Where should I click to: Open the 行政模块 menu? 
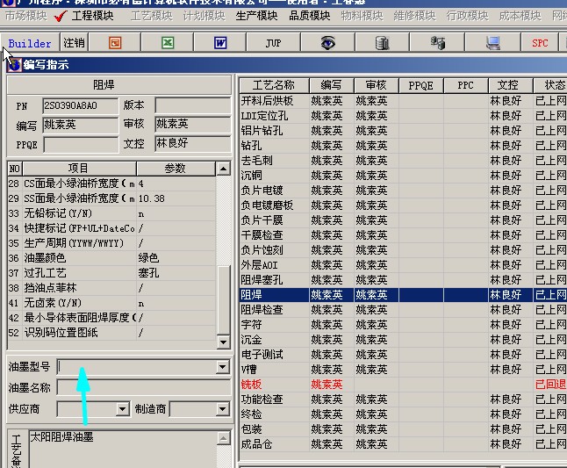pyautogui.click(x=467, y=16)
